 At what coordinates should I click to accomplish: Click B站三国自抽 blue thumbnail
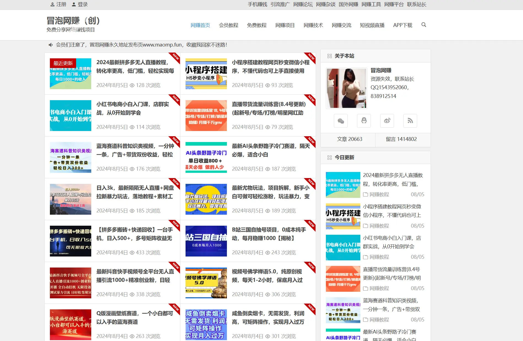coord(206,241)
